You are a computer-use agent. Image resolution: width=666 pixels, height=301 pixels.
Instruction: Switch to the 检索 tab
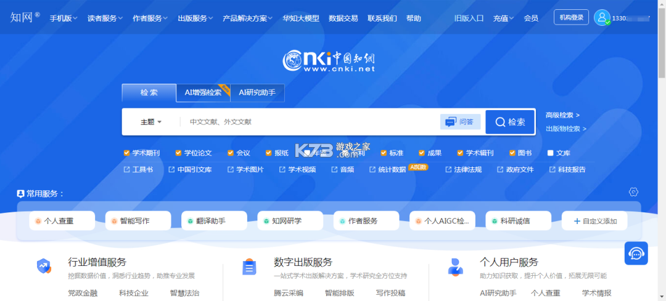click(149, 93)
